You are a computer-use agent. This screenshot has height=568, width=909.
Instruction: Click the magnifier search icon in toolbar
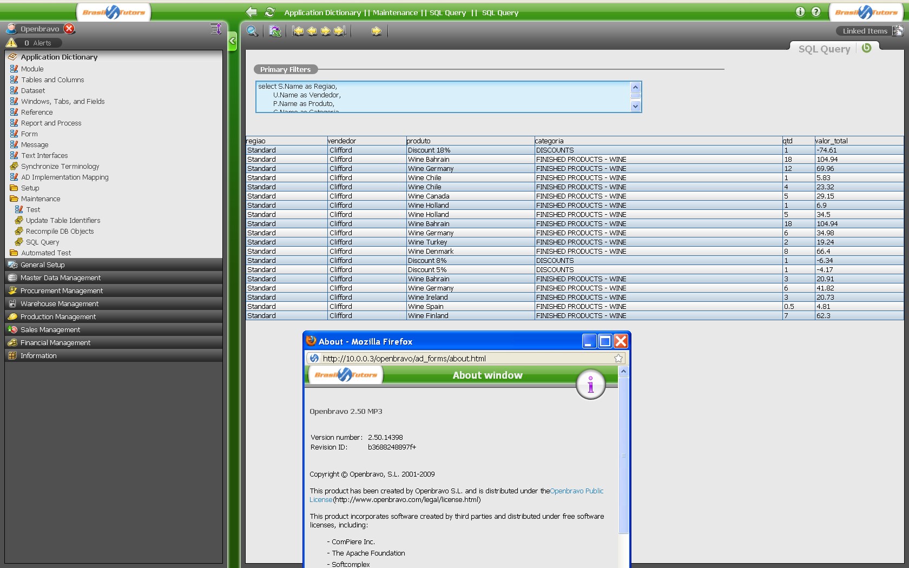click(x=252, y=31)
